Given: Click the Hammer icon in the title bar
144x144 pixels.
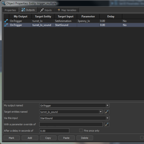Looking at the screenshot, I should pos(3,3).
